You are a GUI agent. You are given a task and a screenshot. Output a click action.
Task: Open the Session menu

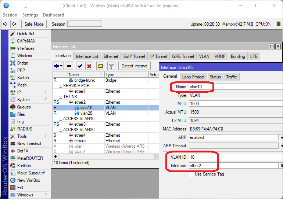tap(10, 15)
